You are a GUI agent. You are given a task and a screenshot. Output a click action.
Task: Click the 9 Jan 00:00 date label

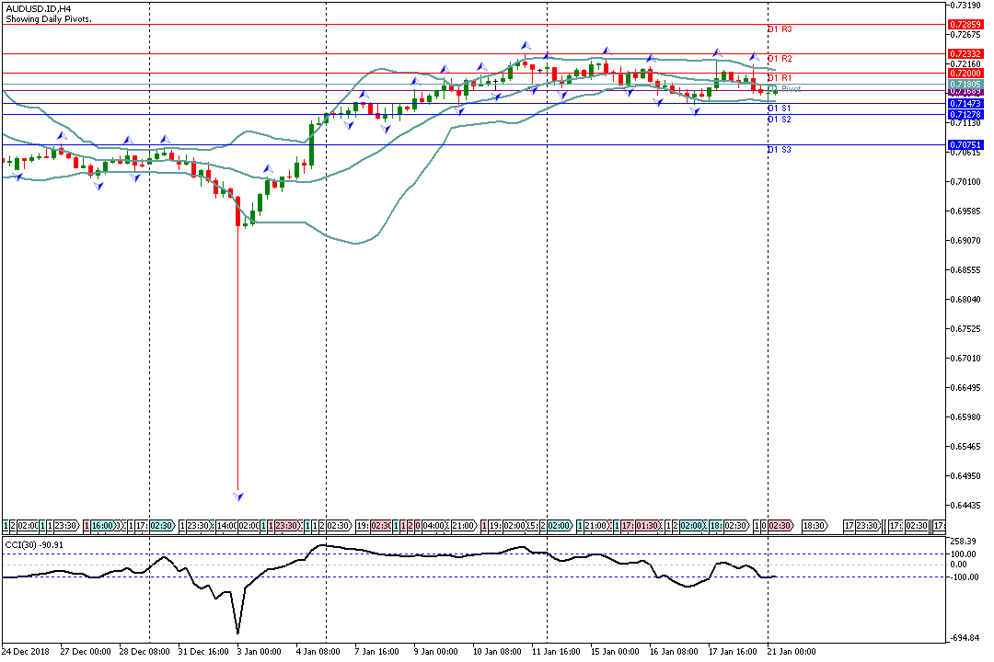click(435, 652)
